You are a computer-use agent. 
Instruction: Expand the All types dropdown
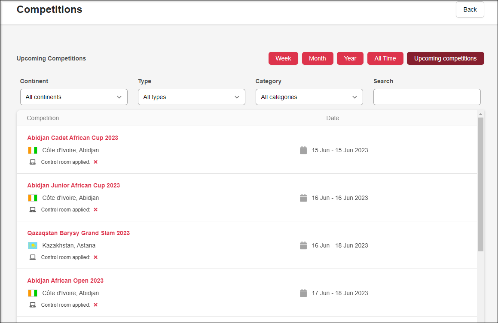click(192, 97)
